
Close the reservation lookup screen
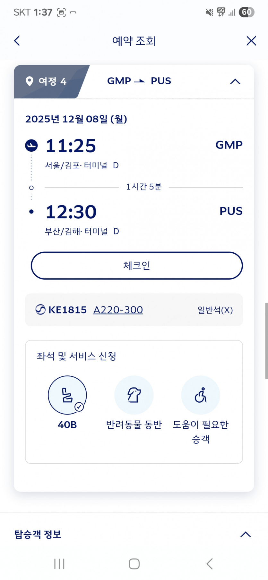[x=251, y=41]
